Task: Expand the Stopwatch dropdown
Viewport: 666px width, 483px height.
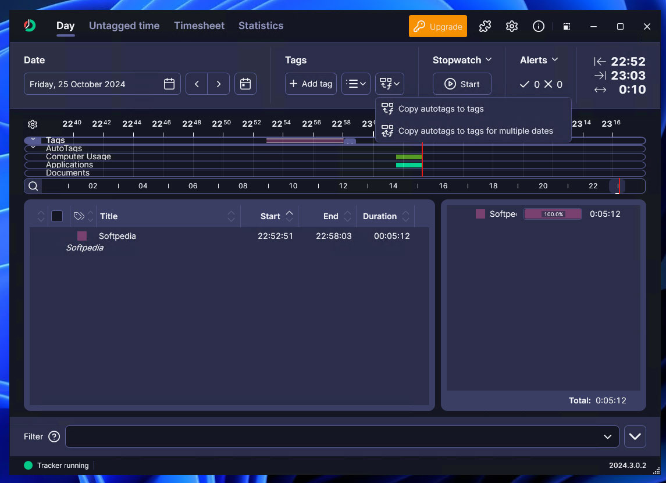Action: pos(462,60)
